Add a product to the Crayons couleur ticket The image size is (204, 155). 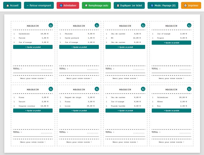coord(33,111)
